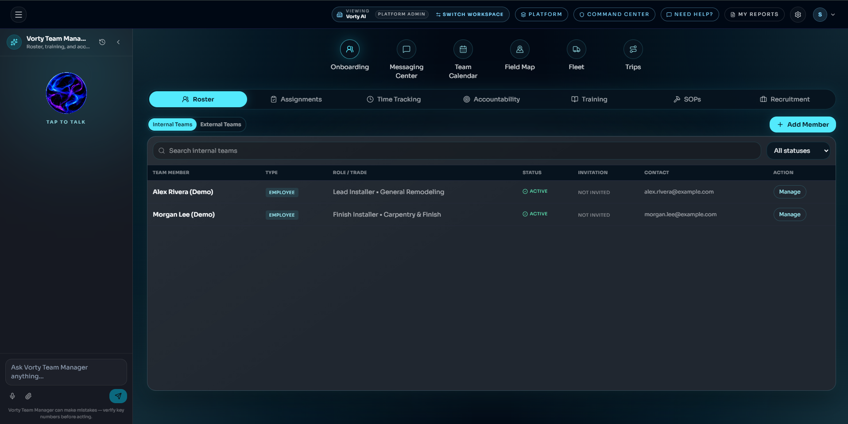
Task: Open Messaging Center icon
Action: point(407,49)
